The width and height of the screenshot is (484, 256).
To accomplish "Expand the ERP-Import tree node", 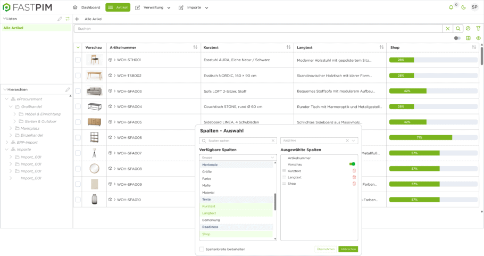I will click(6, 142).
